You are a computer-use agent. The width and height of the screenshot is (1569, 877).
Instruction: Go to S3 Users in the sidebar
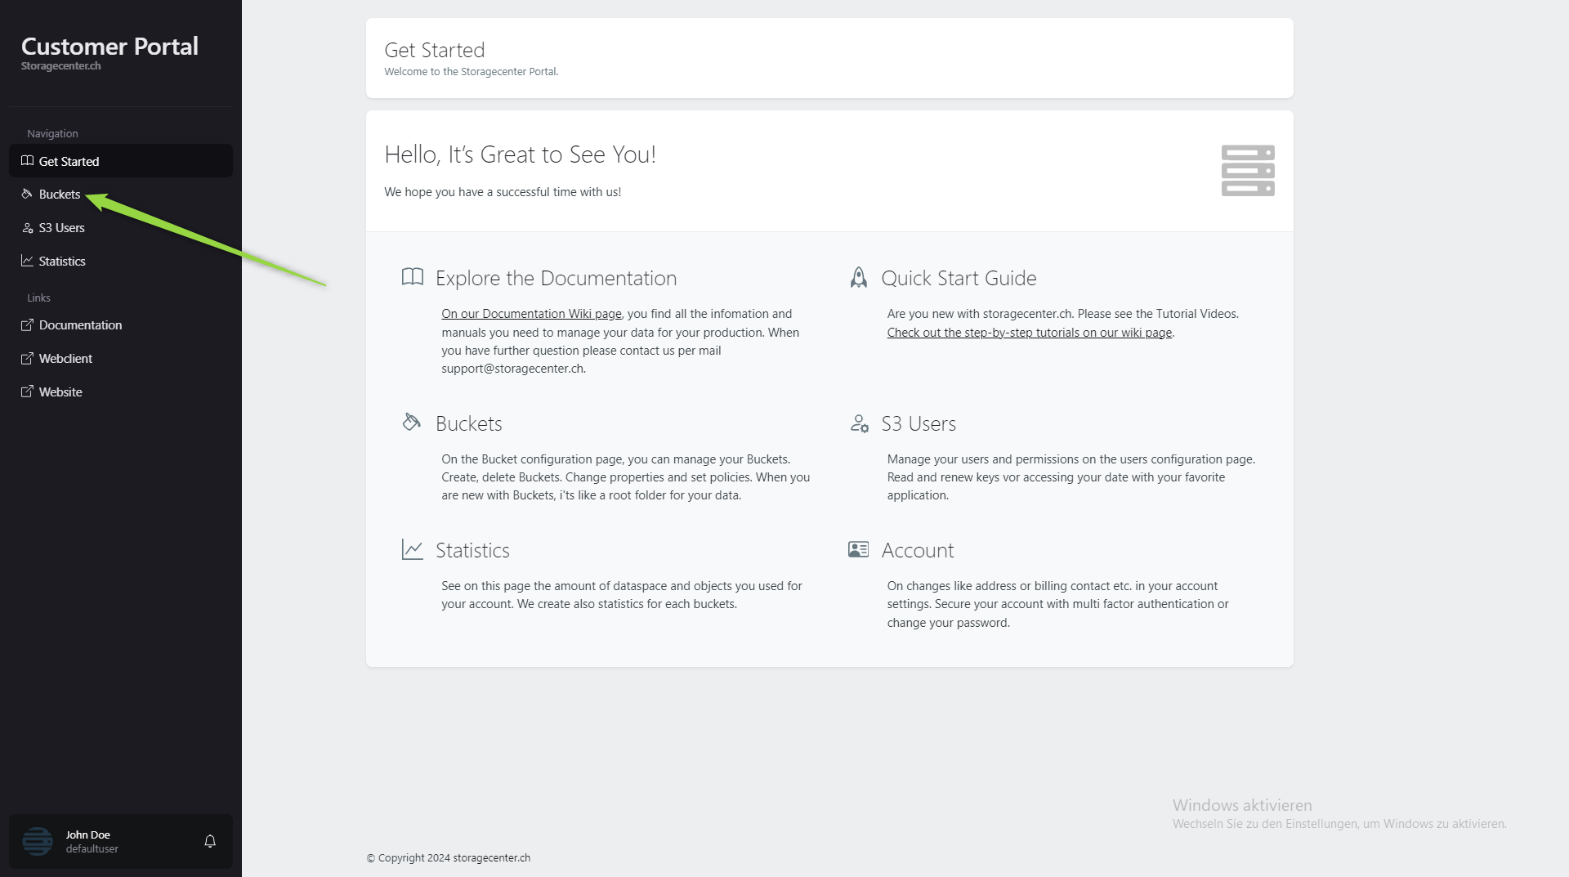[62, 228]
